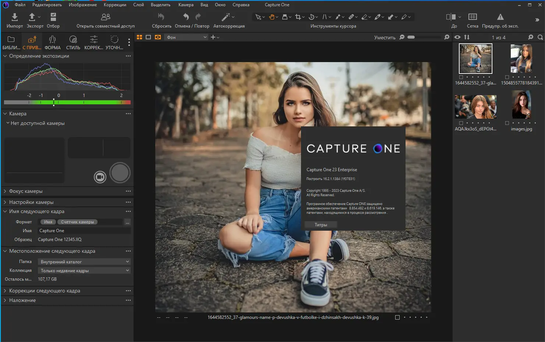The width and height of the screenshot is (545, 342).
Task: Click the Export icon
Action: point(32,17)
